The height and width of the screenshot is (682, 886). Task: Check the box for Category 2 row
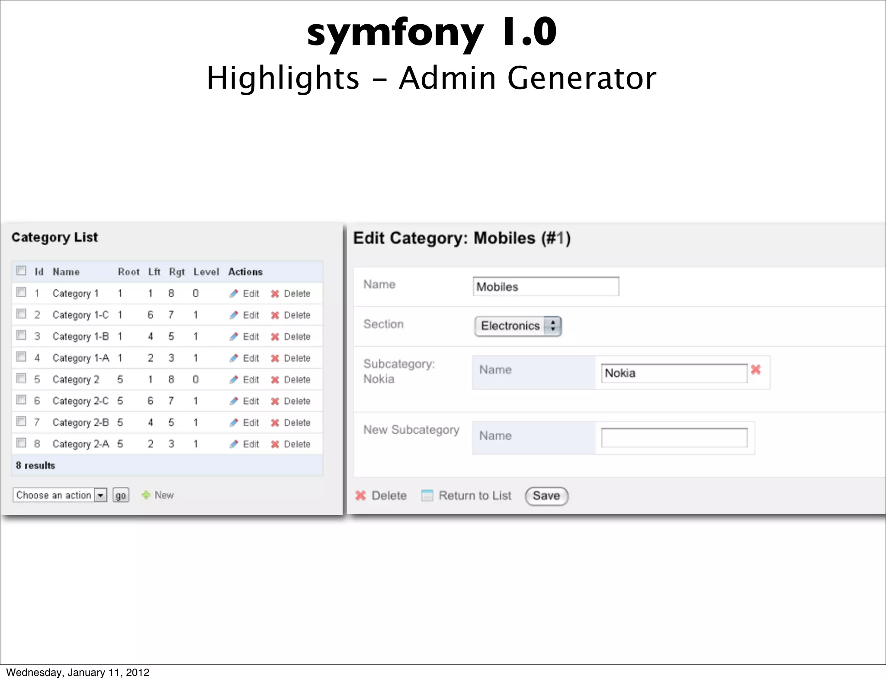tap(21, 378)
